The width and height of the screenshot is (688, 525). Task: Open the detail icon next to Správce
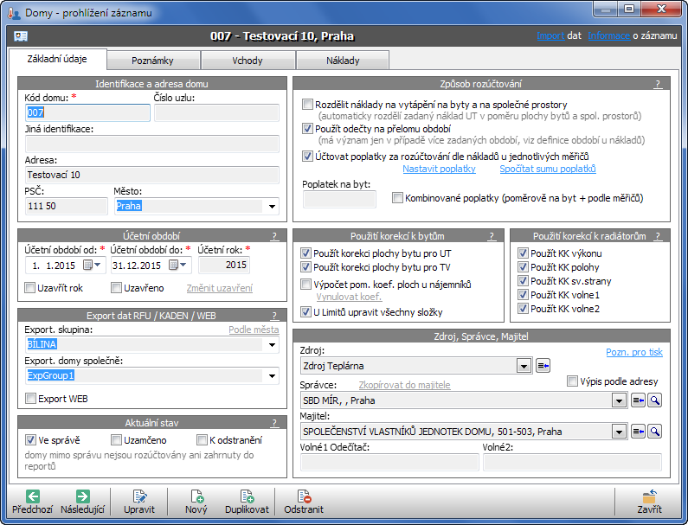click(638, 400)
